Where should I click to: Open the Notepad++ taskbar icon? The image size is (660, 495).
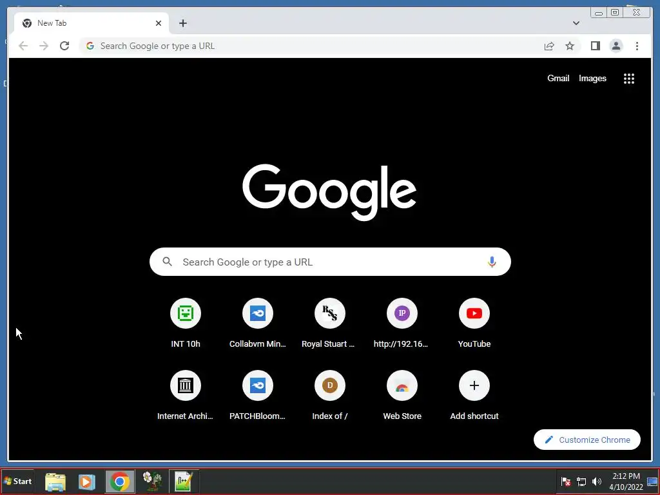pos(184,481)
